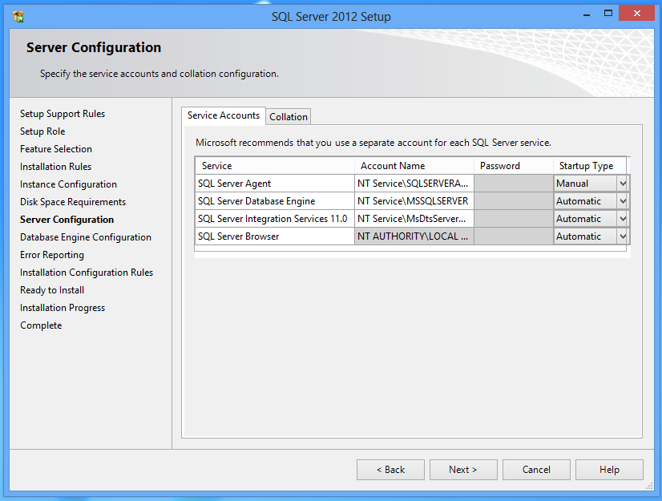Click the Feature Selection step

[56, 149]
